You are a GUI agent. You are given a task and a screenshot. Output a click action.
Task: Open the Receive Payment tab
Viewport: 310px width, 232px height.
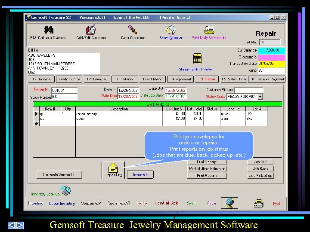point(267,79)
